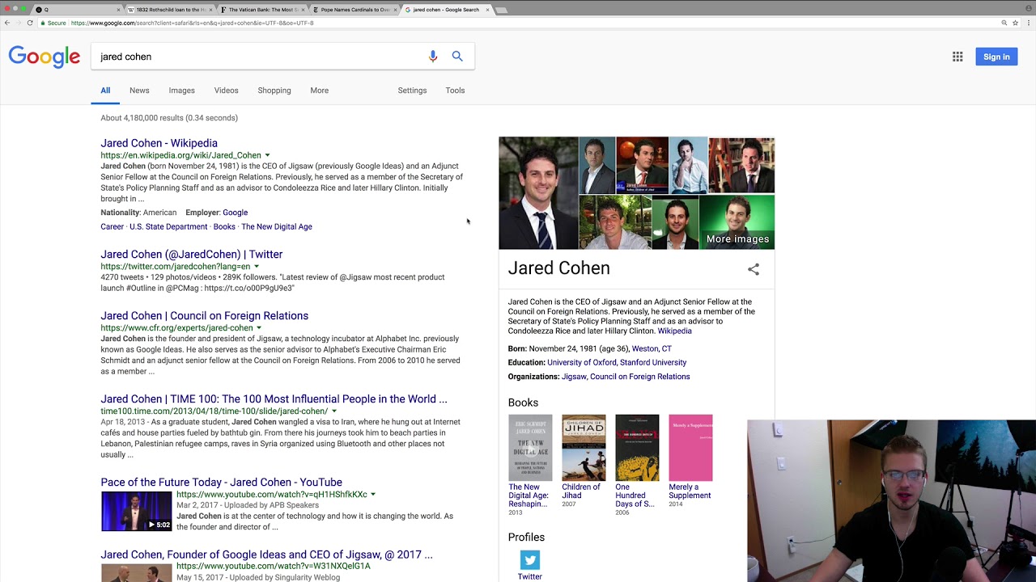1036x582 pixels.
Task: Click Wikipedia link in knowledge panel description
Action: (674, 331)
